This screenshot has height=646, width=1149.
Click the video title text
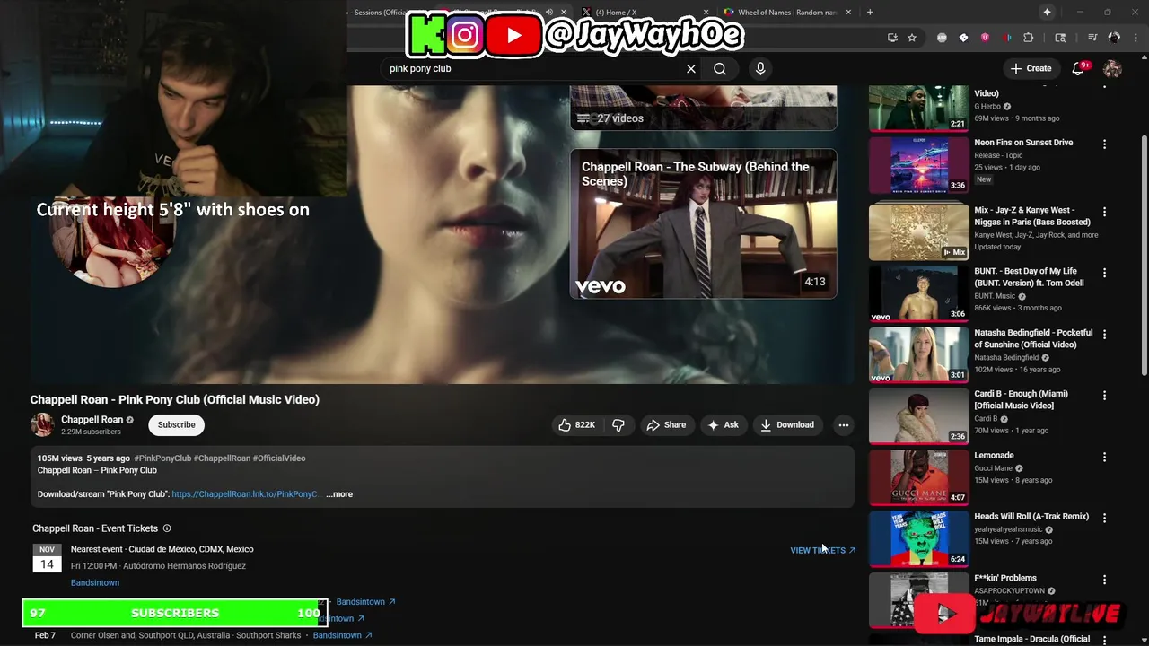[x=175, y=400]
